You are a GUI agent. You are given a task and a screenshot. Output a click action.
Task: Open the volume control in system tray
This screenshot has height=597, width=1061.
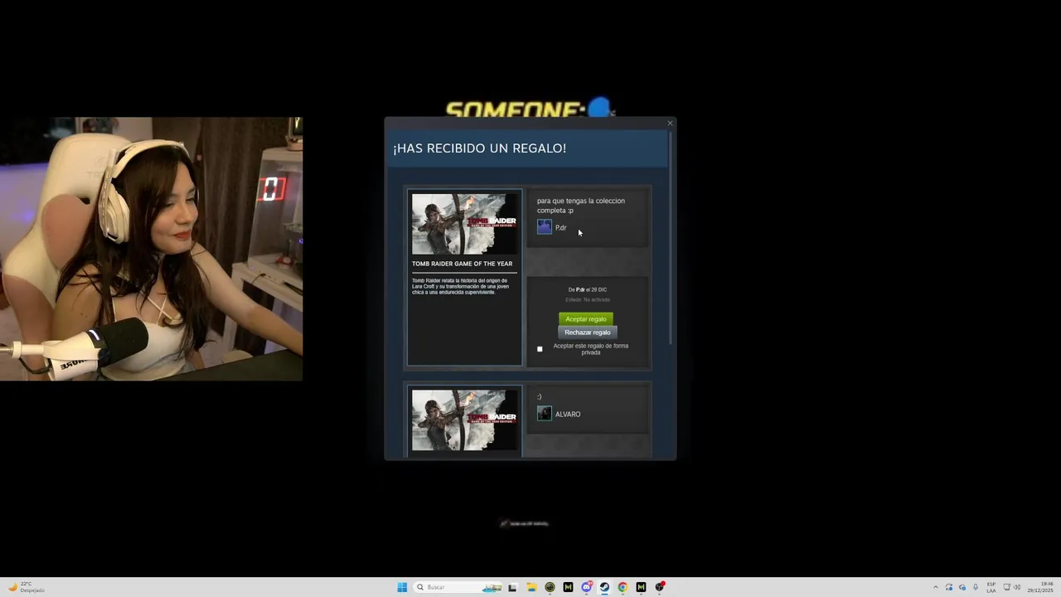pyautogui.click(x=1017, y=587)
